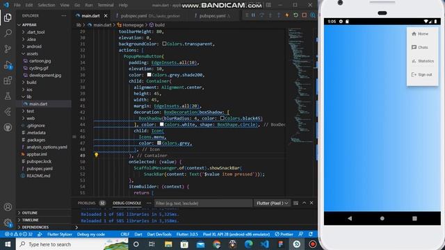This screenshot has width=445, height=250.
Task: Open the Terminal menu
Action: point(106,5)
